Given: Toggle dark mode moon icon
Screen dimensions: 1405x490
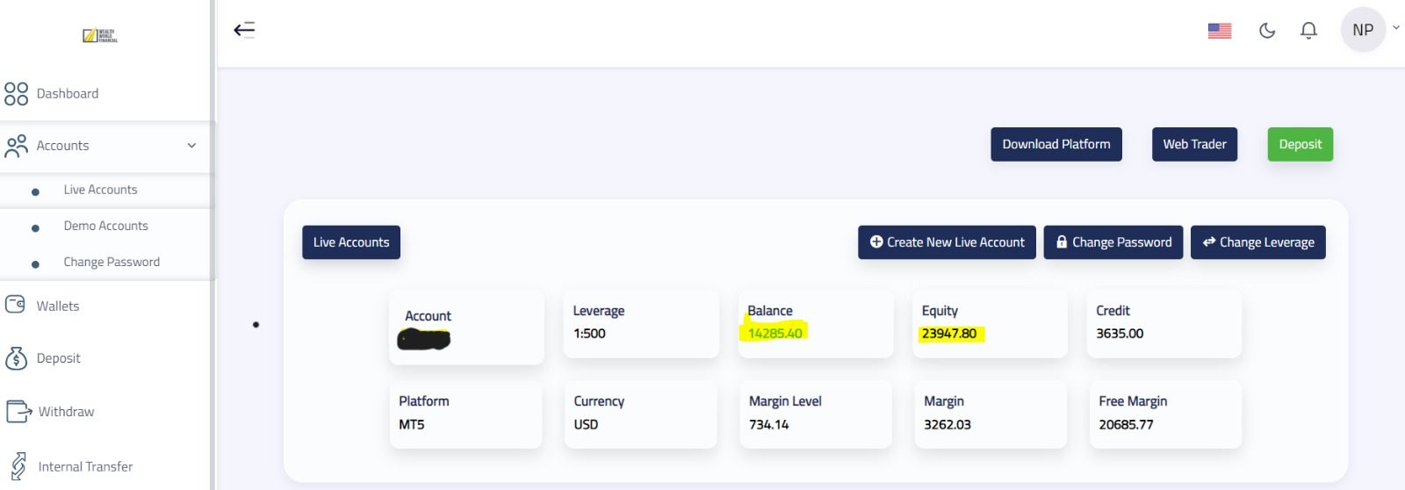Looking at the screenshot, I should click(1266, 31).
